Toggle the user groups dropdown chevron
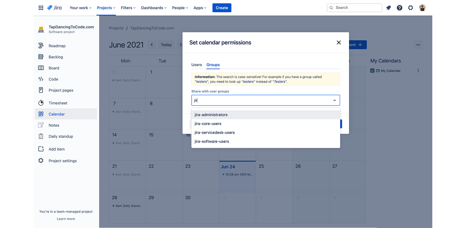Image resolution: width=466 pixels, height=228 pixels. coord(335,101)
